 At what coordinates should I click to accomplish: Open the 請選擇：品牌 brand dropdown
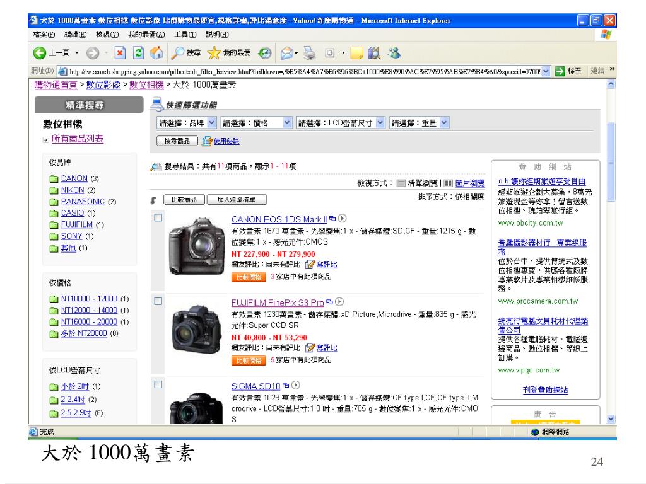pos(187,123)
